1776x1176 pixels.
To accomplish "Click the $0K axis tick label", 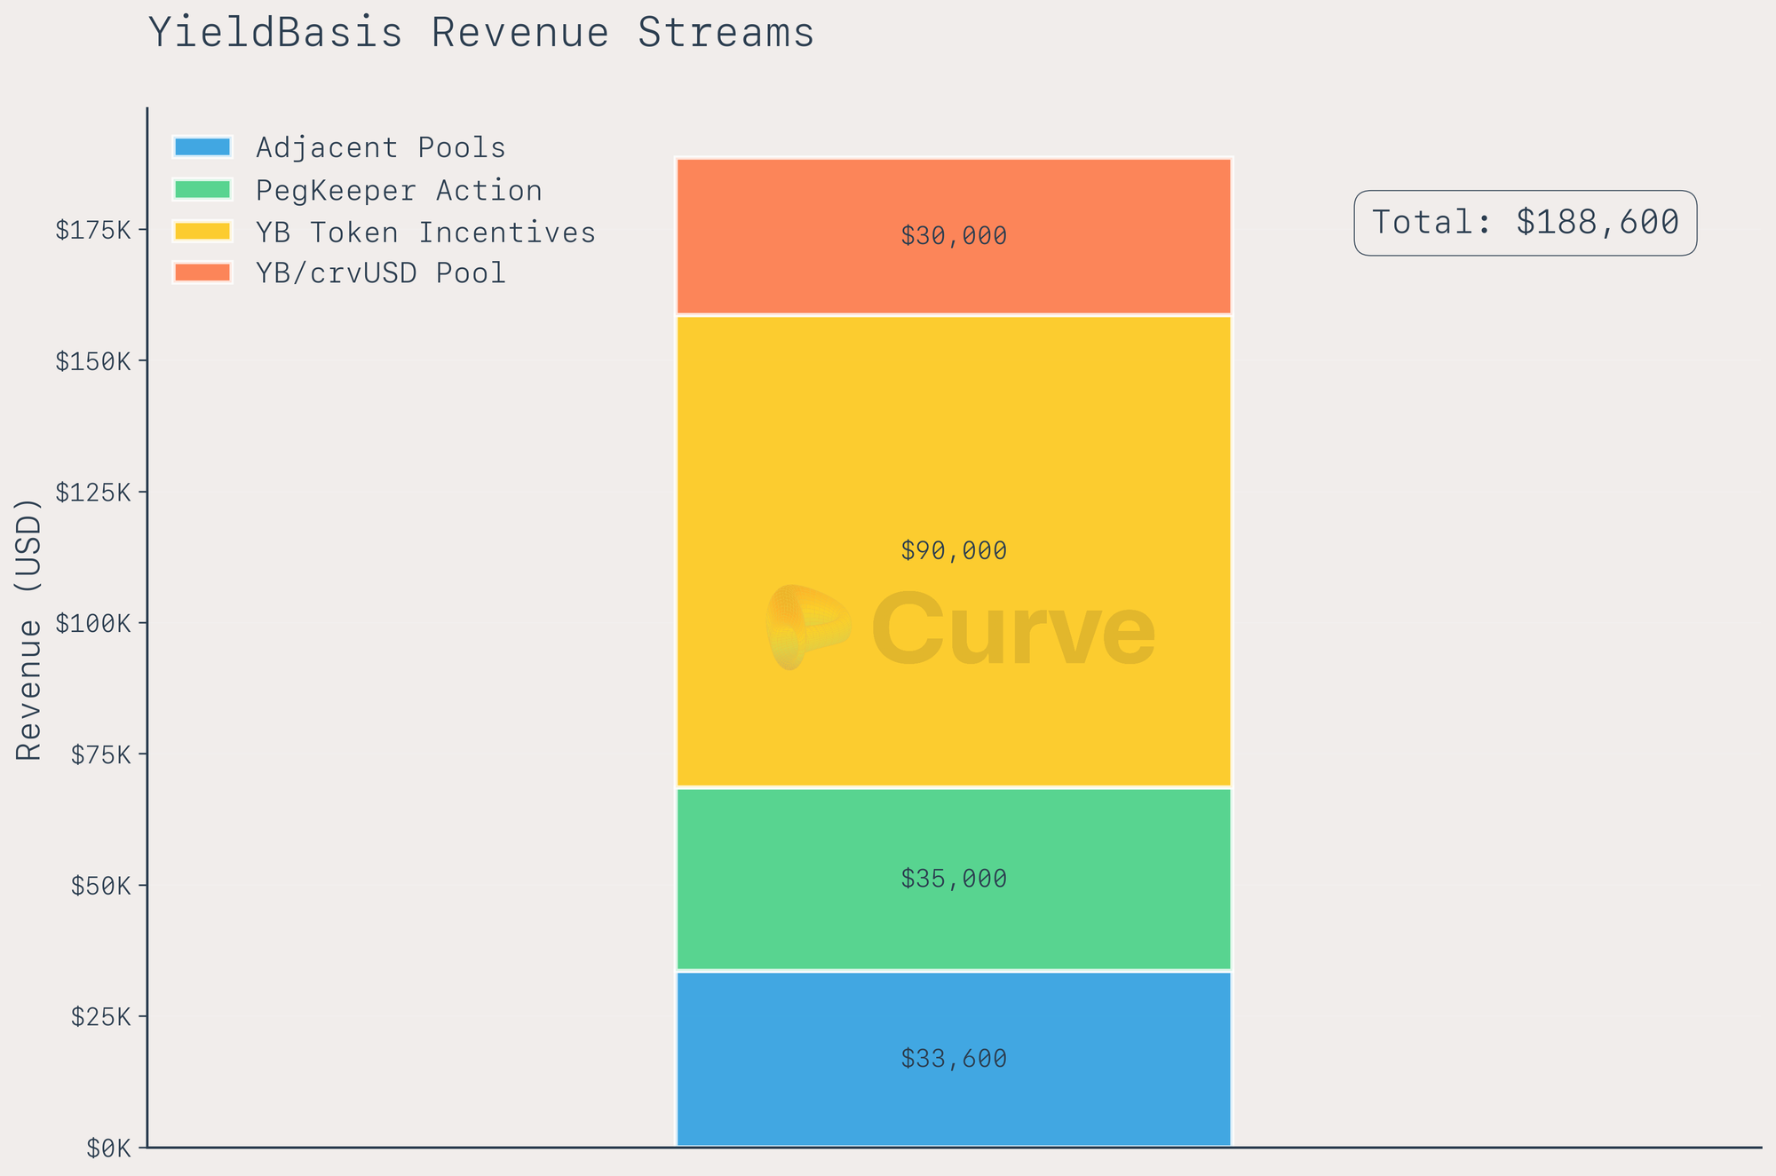I will 108,1149.
